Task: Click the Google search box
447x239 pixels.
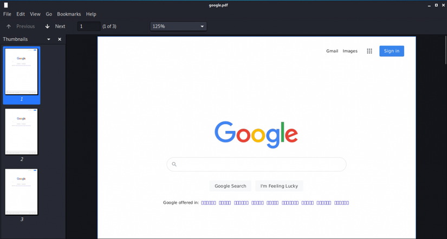Action: [x=256, y=164]
